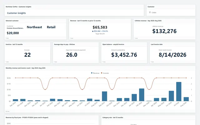Click the Aug 2026 revenue bar

click(x=186, y=99)
